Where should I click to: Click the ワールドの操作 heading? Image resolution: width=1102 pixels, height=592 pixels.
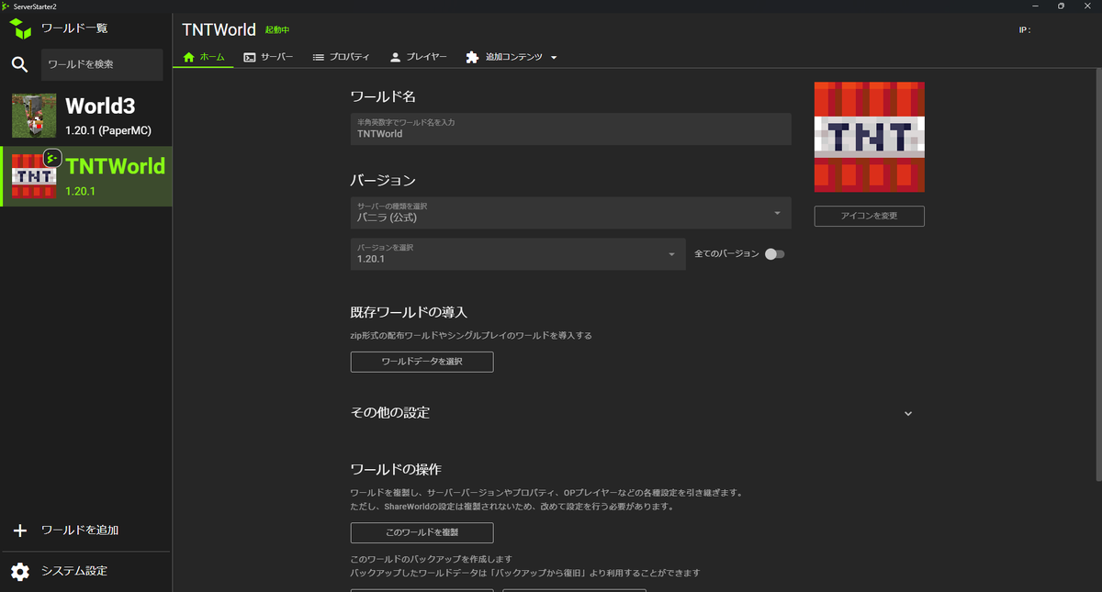point(397,470)
